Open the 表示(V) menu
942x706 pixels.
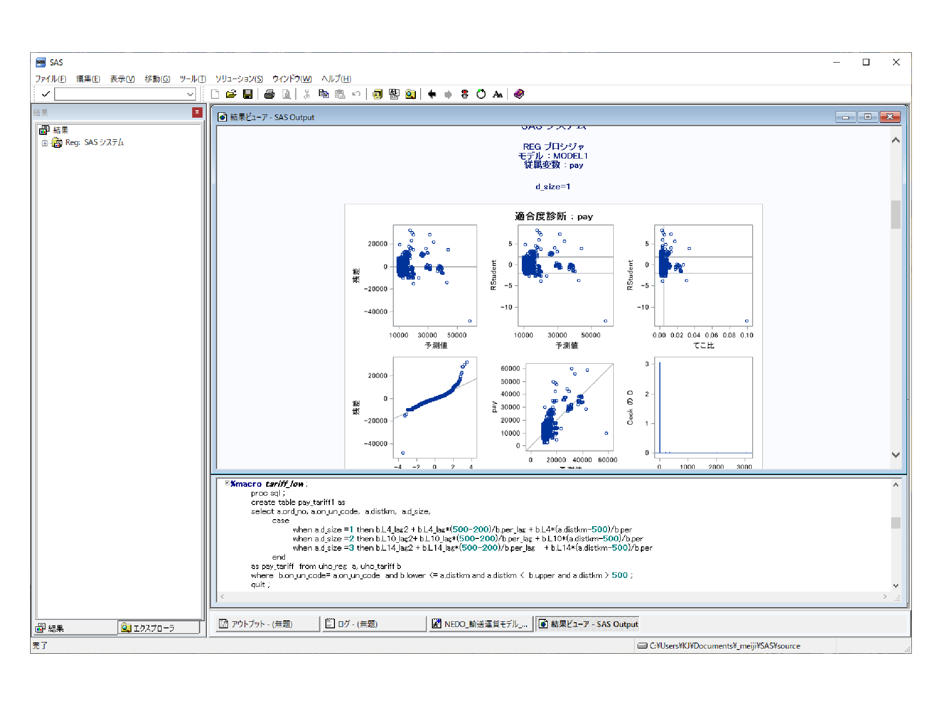[x=122, y=79]
